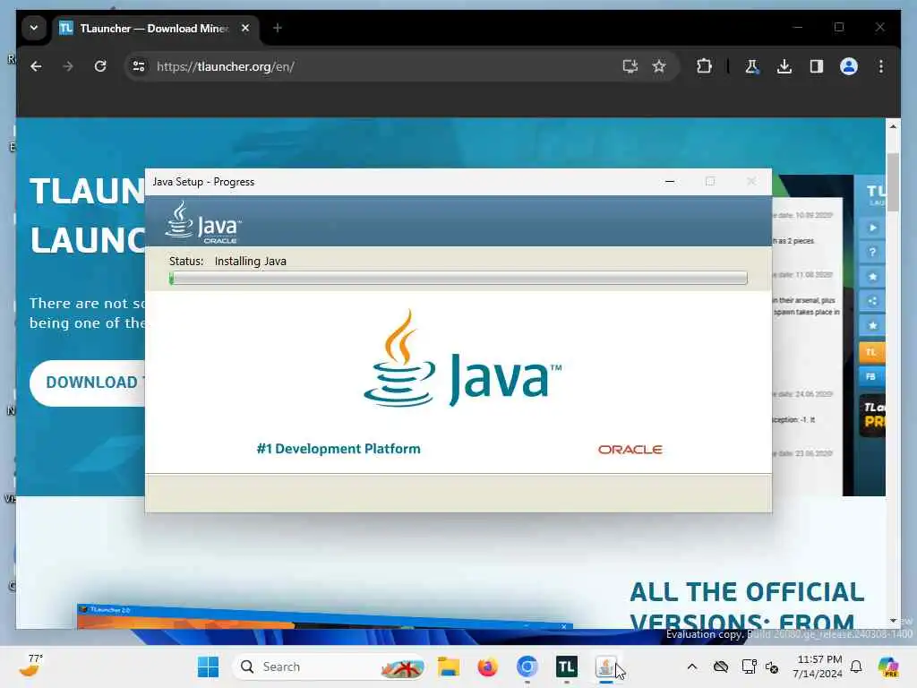Image resolution: width=917 pixels, height=688 pixels.
Task: Click the page vertical scrollbar thumb
Action: coord(893,182)
